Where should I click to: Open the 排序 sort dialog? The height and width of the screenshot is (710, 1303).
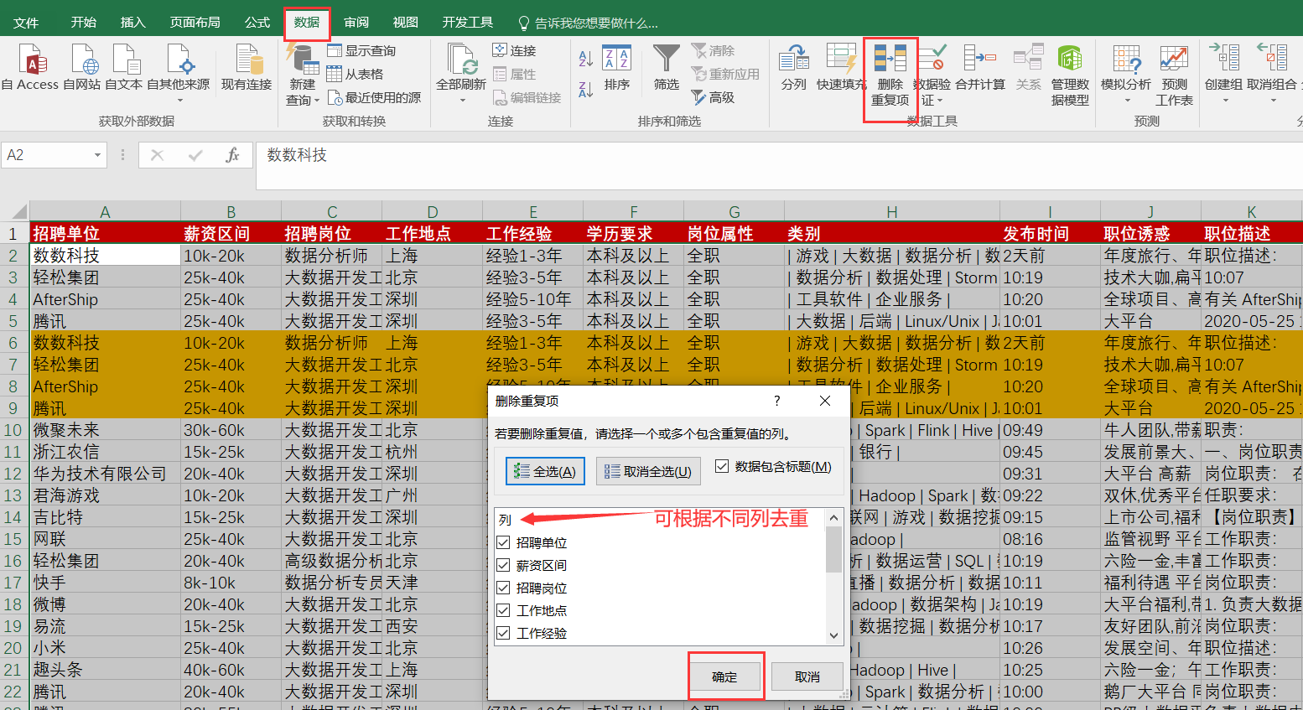(616, 69)
